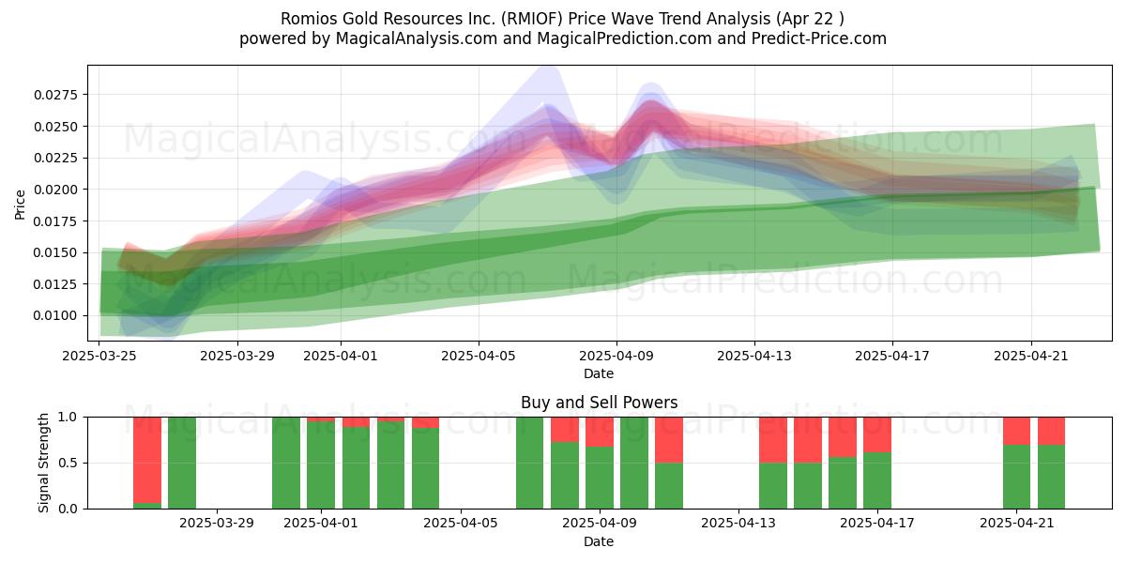Click the 2025-04-05 date tick on the price chart
The height and width of the screenshot is (563, 1126).
coord(479,356)
